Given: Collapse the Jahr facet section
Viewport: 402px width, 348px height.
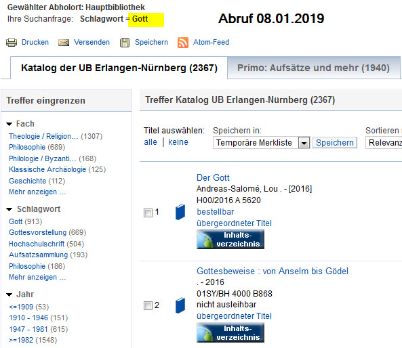Looking at the screenshot, I should pyautogui.click(x=9, y=295).
